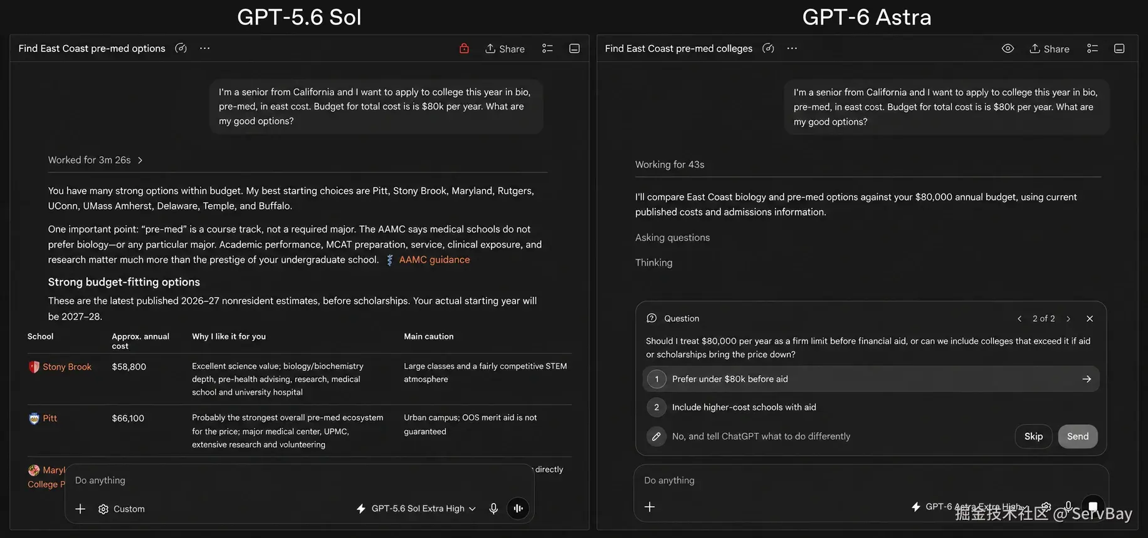Open the Stony Brook school link
Viewport: 1148px width, 538px height.
click(x=67, y=367)
